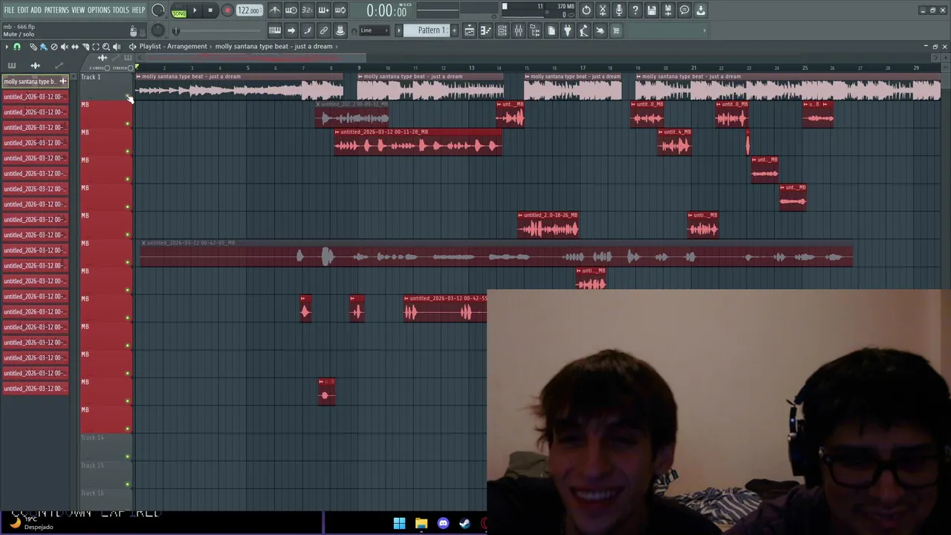The width and height of the screenshot is (951, 535).
Task: Select the Draw pencil tool in playlist
Action: 33,47
